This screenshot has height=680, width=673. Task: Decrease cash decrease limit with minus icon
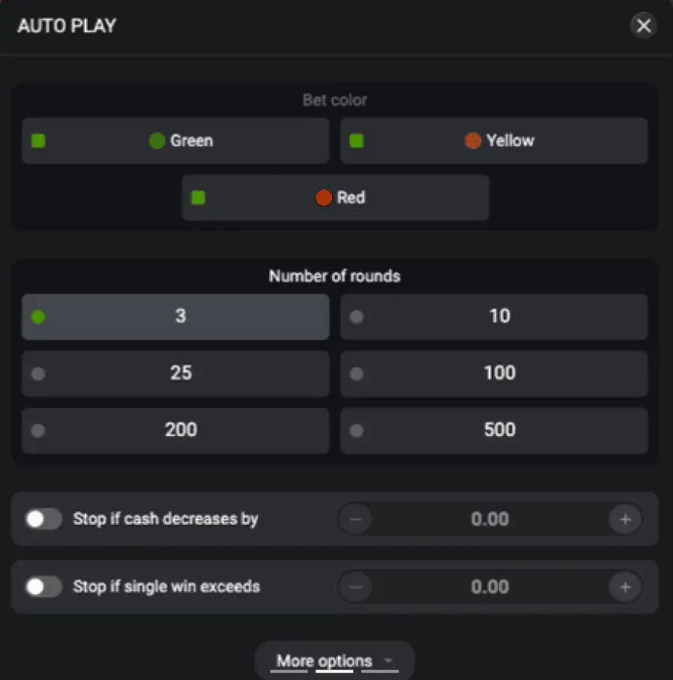point(356,519)
